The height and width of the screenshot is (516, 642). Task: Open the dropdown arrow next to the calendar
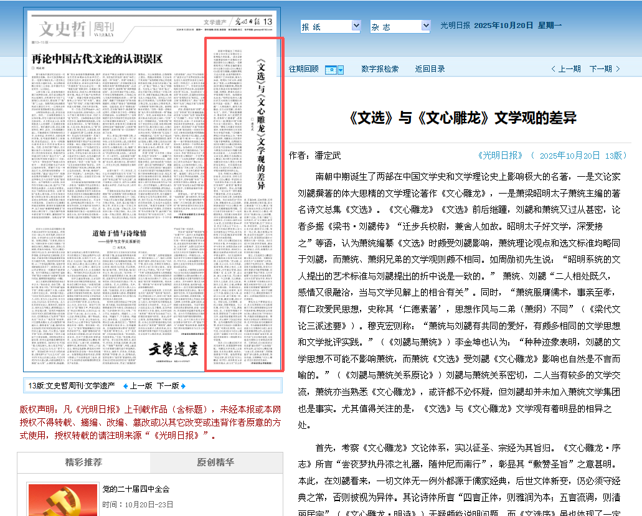point(341,69)
